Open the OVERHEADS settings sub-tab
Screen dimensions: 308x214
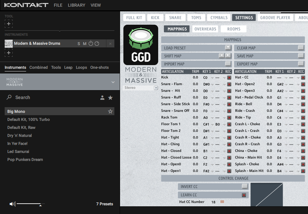(x=205, y=29)
